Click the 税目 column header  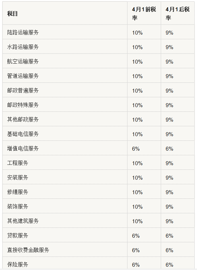13,14
